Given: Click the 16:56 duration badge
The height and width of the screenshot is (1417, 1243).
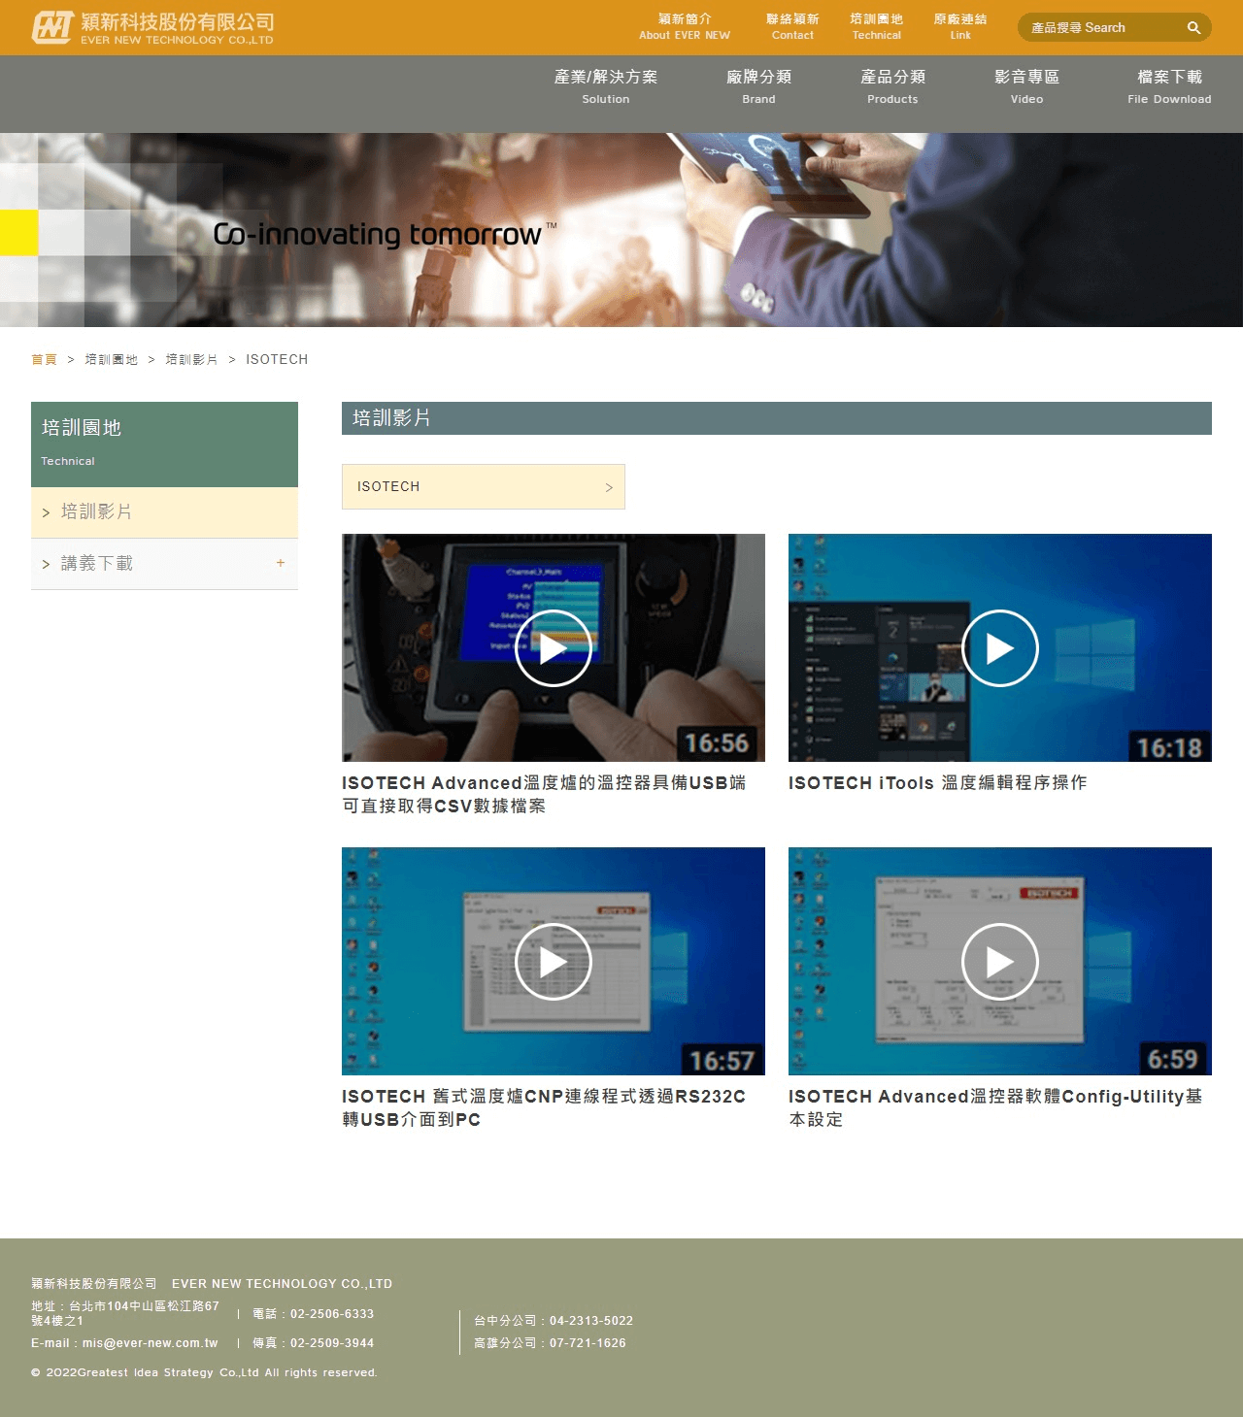Looking at the screenshot, I should click(717, 743).
